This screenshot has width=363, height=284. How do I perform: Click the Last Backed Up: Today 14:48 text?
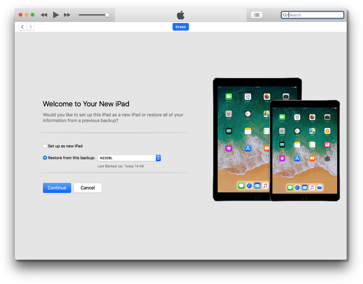(x=120, y=166)
